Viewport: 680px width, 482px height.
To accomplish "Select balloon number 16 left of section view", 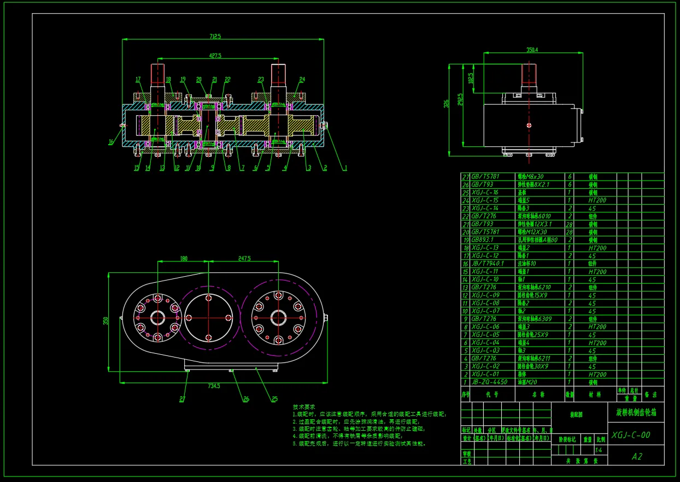I will (x=110, y=142).
